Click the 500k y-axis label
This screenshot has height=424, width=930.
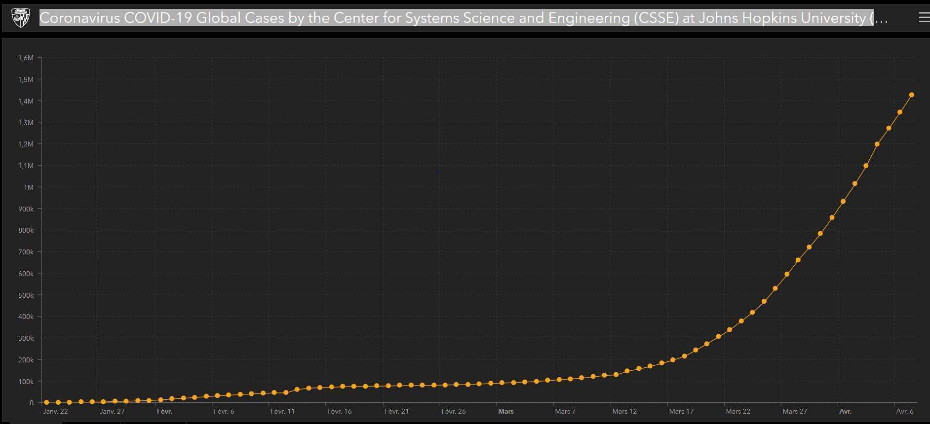pyautogui.click(x=26, y=295)
